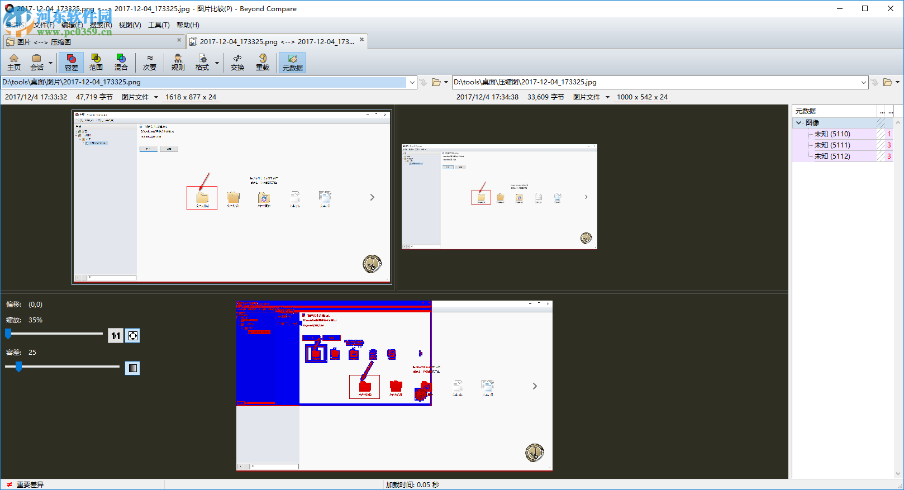The height and width of the screenshot is (490, 904).
Task: Adjust the 容差 tolerance slider handle
Action: click(18, 367)
